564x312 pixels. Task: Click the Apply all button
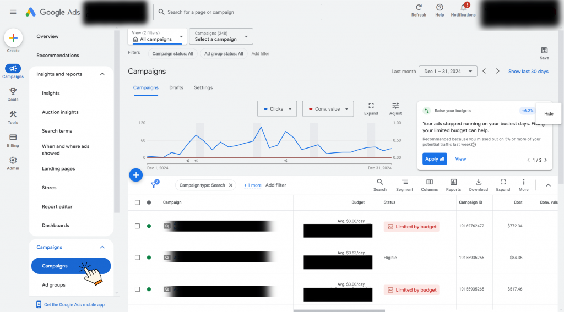435,159
